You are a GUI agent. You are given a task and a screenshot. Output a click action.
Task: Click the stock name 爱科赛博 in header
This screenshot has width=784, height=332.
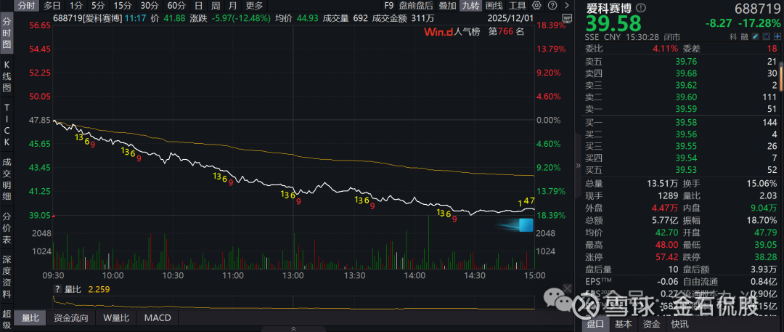pos(611,9)
